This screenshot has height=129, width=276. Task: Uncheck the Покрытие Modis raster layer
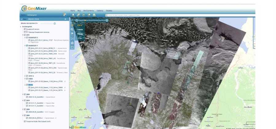pos(25,121)
